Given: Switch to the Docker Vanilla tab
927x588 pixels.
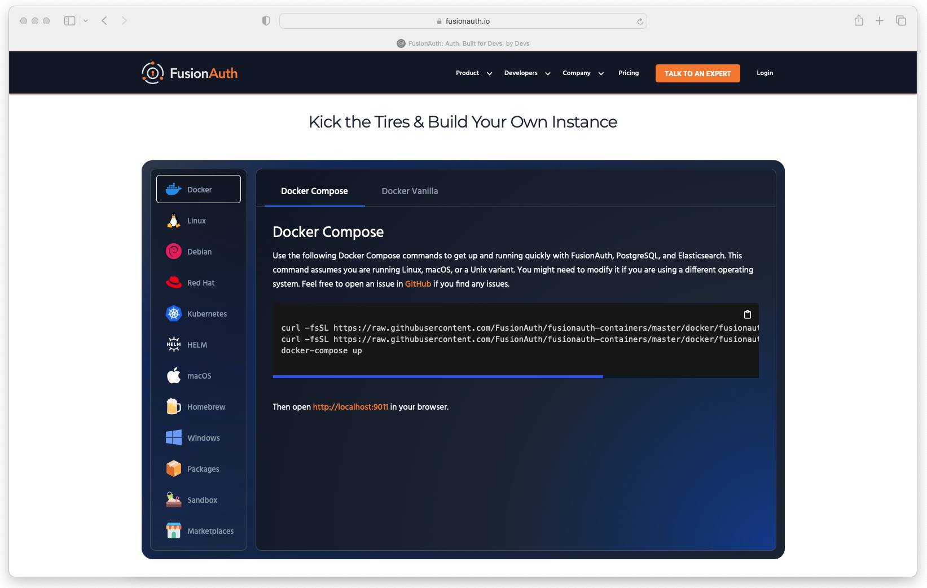Looking at the screenshot, I should [x=410, y=191].
